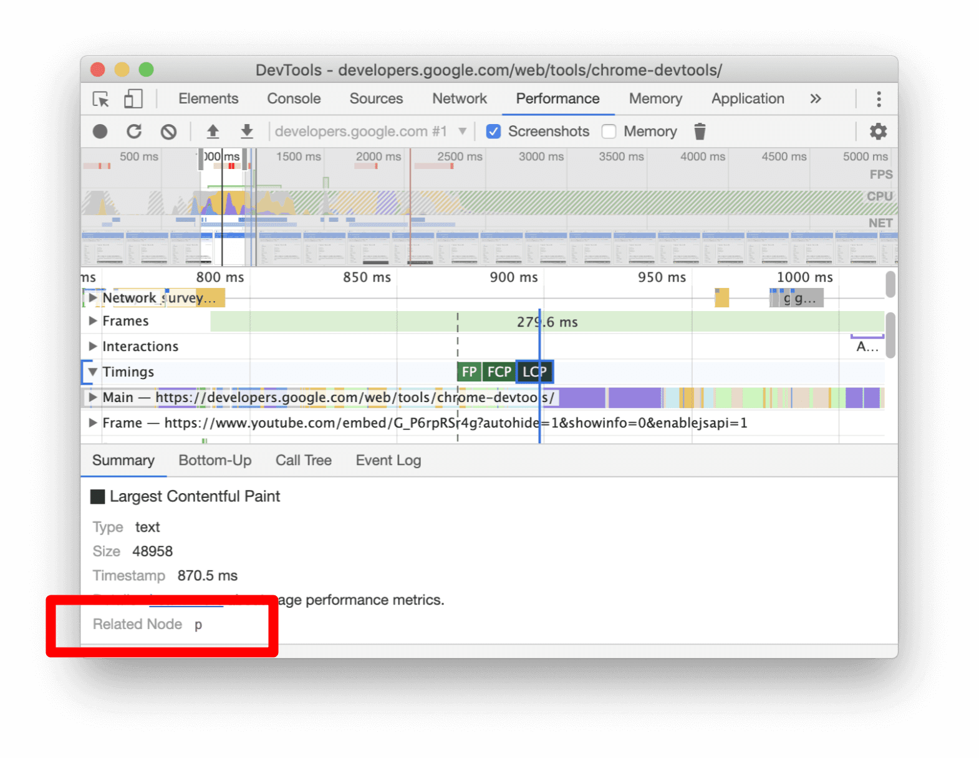The image size is (979, 758).
Task: Click the collect garbage trash icon
Action: [x=700, y=132]
